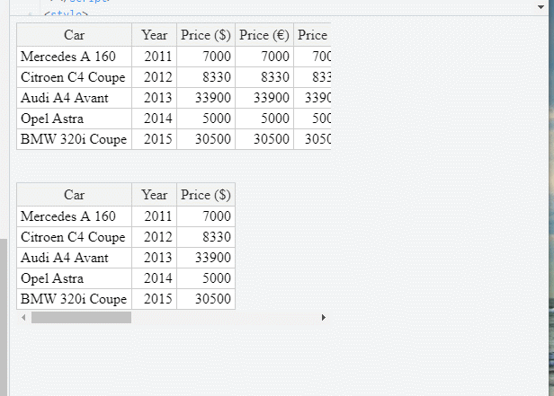Click dollar price 30500 in top table
Screen dimensions: 554x396
pos(206,139)
